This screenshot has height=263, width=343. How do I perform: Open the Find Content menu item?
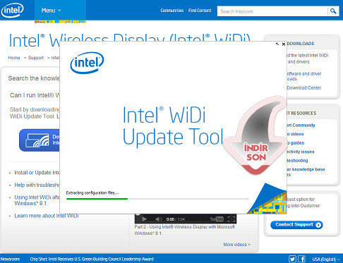pos(200,11)
